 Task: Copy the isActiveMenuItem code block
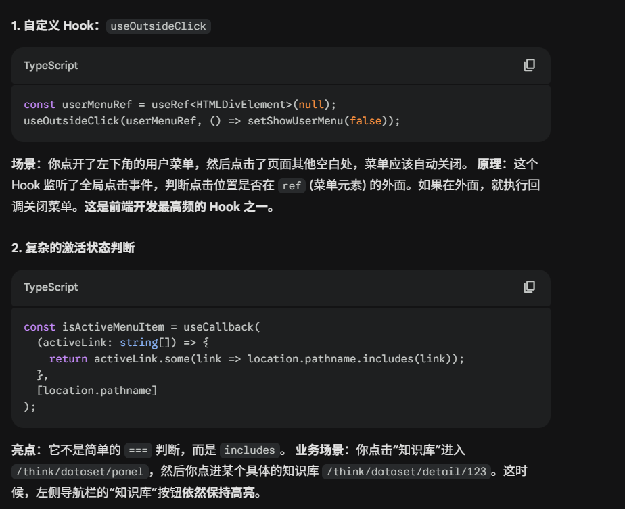coord(529,287)
